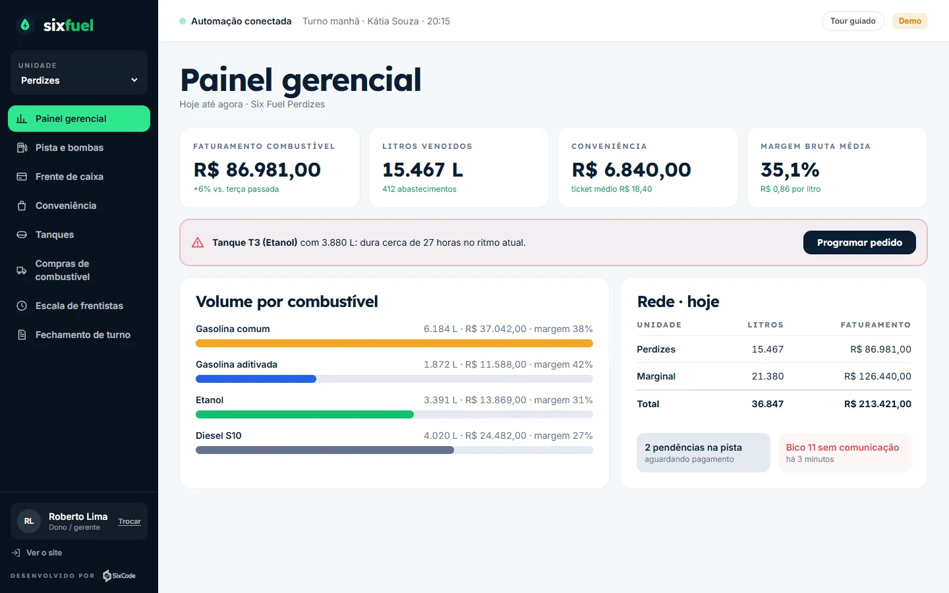Click the Programar pedido button
Viewport: 949px width, 593px height.
tap(859, 242)
